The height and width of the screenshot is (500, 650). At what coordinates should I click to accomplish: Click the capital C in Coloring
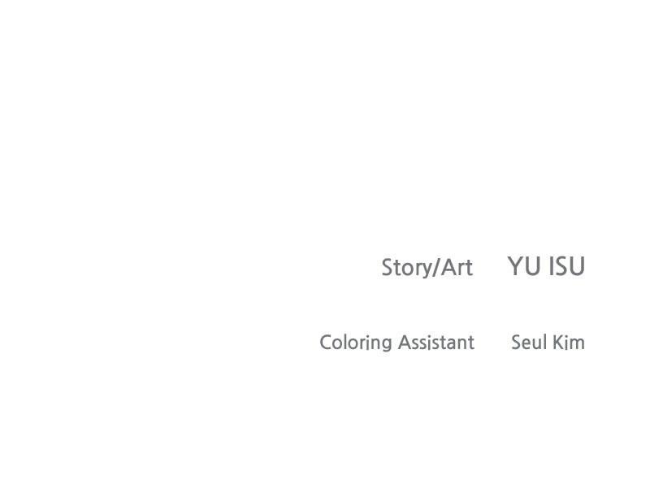(327, 343)
